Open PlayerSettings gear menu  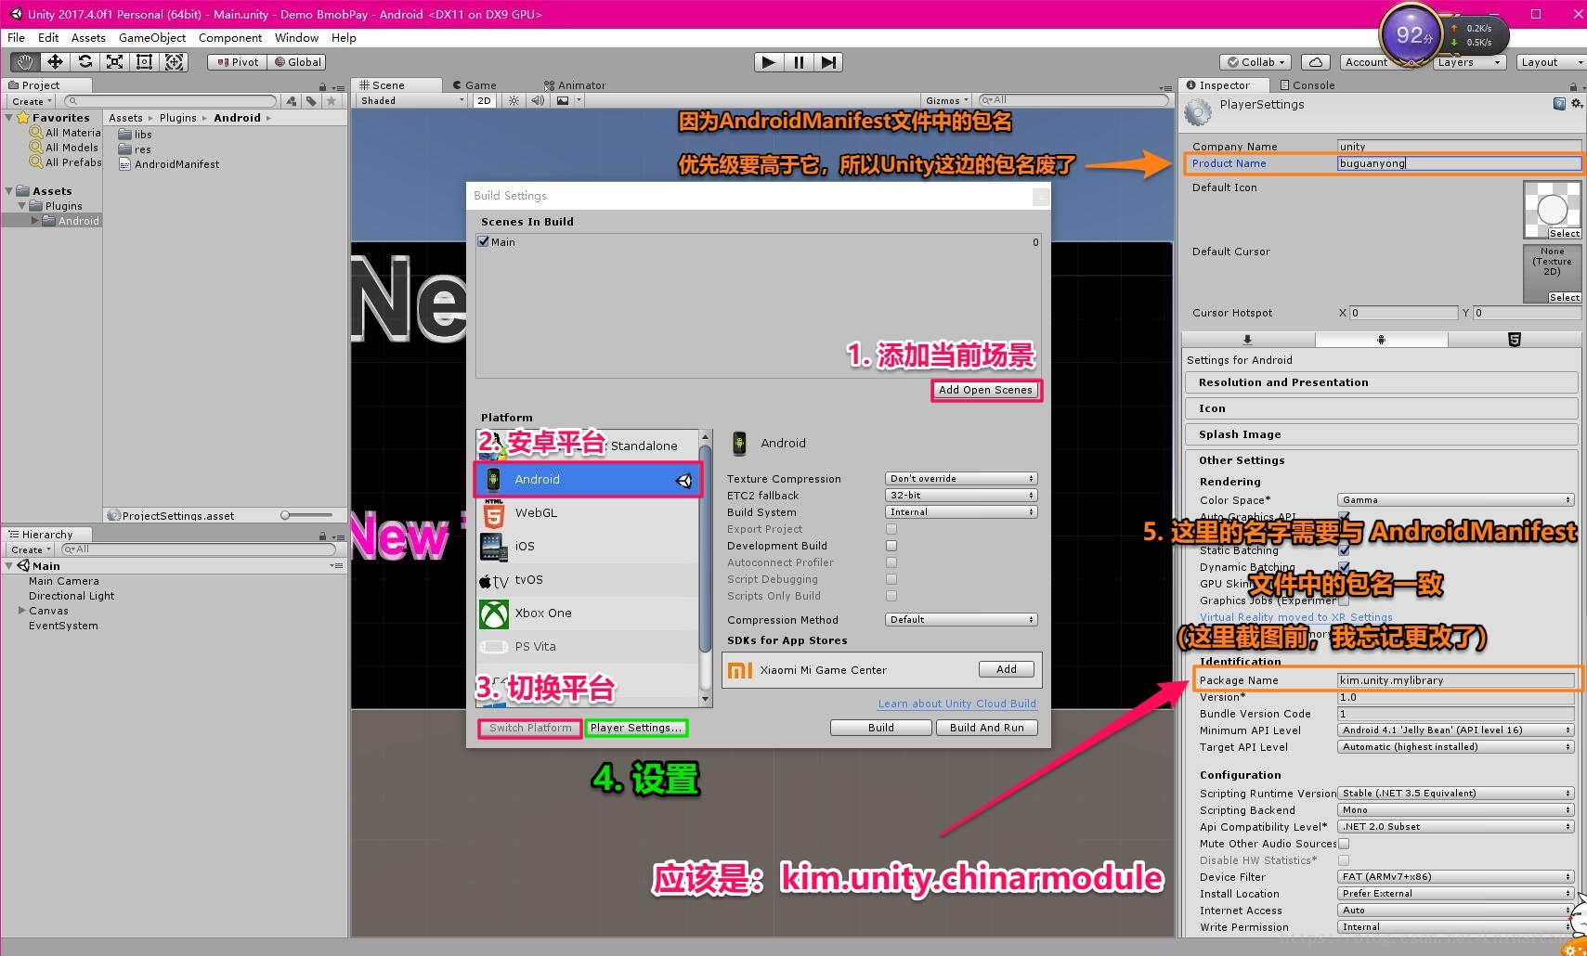click(x=1576, y=104)
